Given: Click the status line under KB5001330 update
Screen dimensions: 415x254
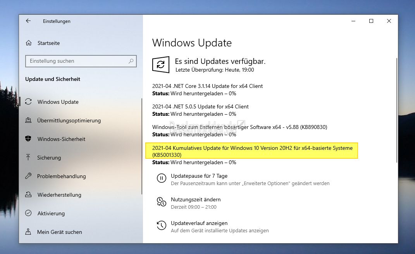Looking at the screenshot, I should [194, 163].
